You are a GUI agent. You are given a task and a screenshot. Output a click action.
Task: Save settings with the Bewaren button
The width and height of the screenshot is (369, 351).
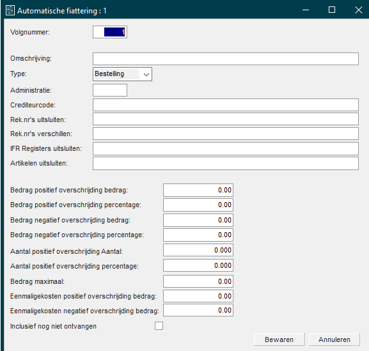279,339
